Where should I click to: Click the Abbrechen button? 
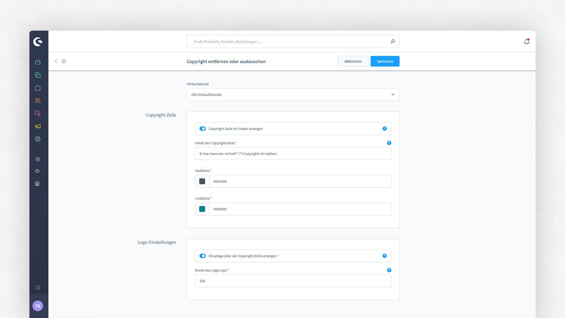pos(353,61)
